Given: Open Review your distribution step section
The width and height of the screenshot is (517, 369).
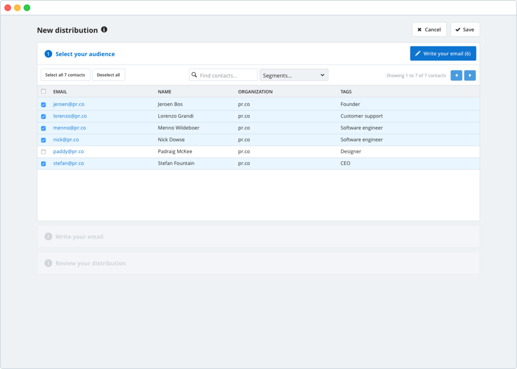Looking at the screenshot, I should 258,263.
